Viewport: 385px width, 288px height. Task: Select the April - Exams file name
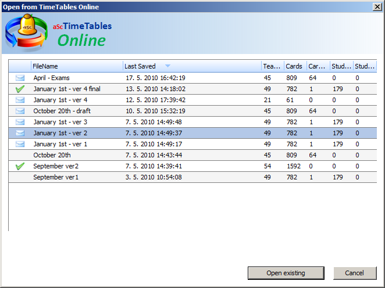51,78
